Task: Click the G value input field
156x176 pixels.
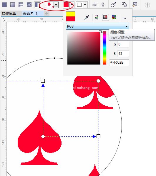Action: [x=123, y=44]
